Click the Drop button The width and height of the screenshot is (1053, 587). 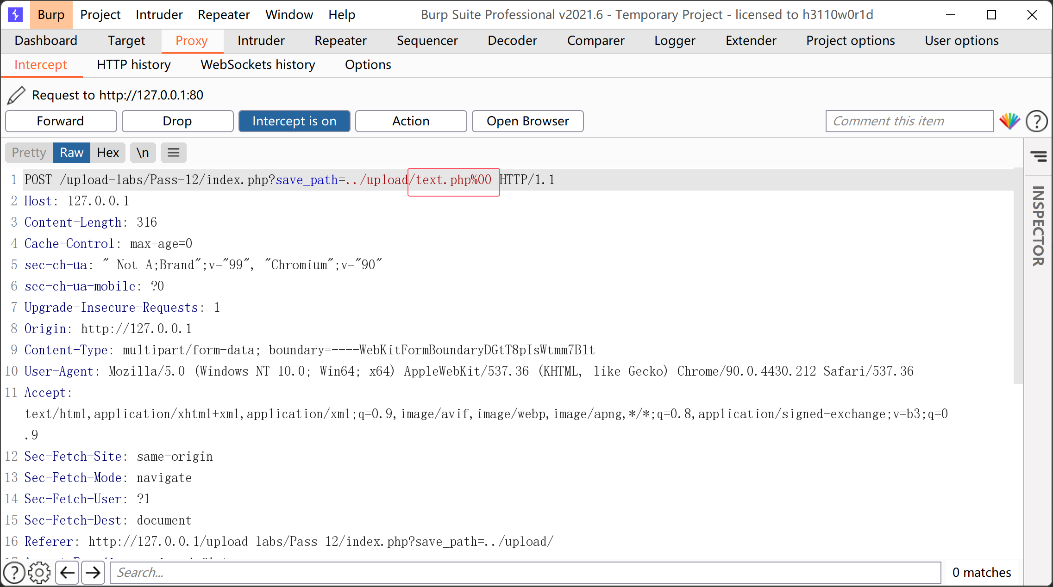(177, 121)
